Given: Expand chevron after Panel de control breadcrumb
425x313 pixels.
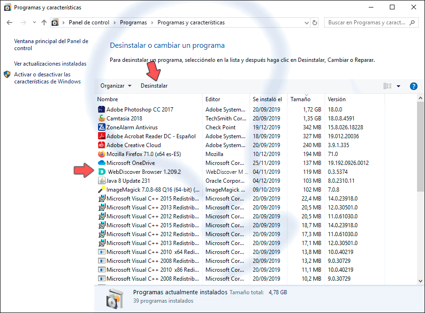Looking at the screenshot, I should pyautogui.click(x=114, y=23).
